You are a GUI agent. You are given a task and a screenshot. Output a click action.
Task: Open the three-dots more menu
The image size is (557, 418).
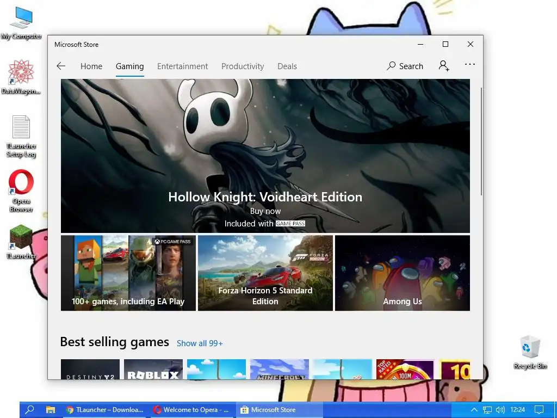(x=469, y=64)
